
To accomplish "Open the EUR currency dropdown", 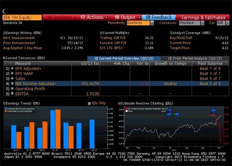I will click(x=221, y=23).
